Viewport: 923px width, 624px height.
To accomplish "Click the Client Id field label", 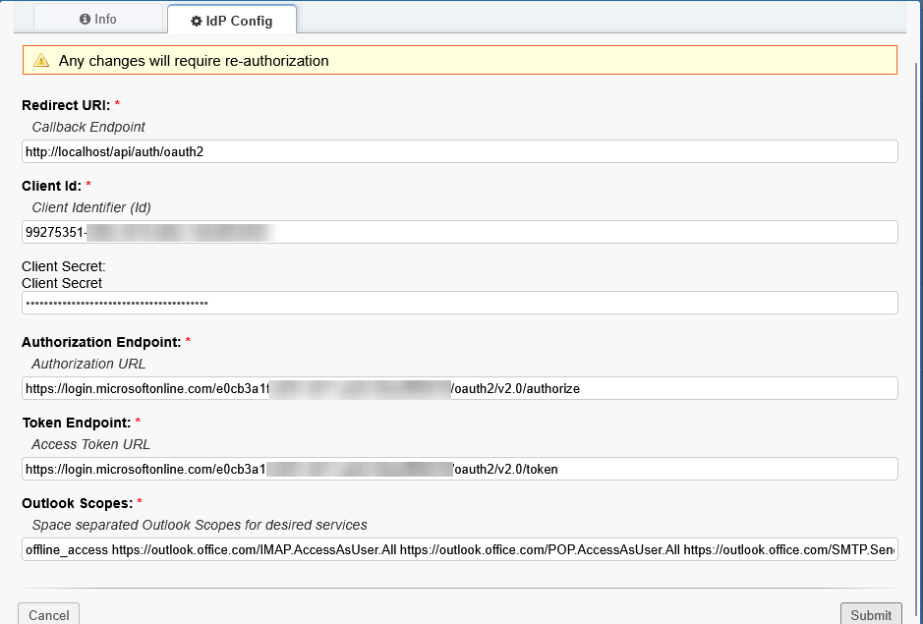I will click(52, 185).
